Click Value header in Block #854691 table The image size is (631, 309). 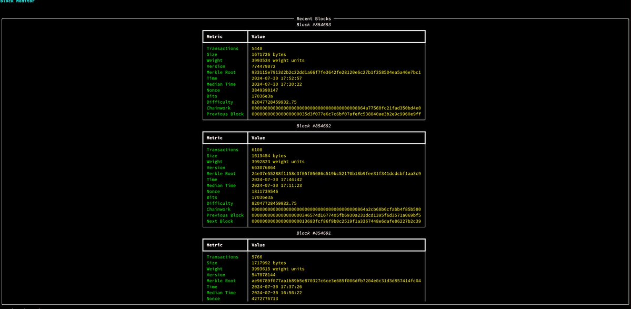[x=258, y=245]
